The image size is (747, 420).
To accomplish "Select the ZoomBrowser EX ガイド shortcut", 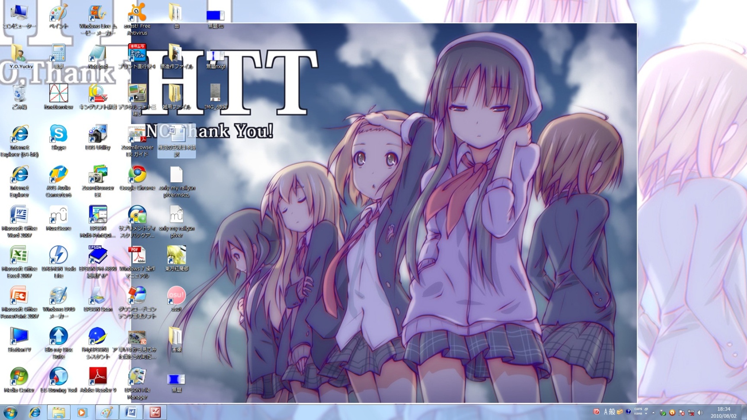I will click(137, 141).
